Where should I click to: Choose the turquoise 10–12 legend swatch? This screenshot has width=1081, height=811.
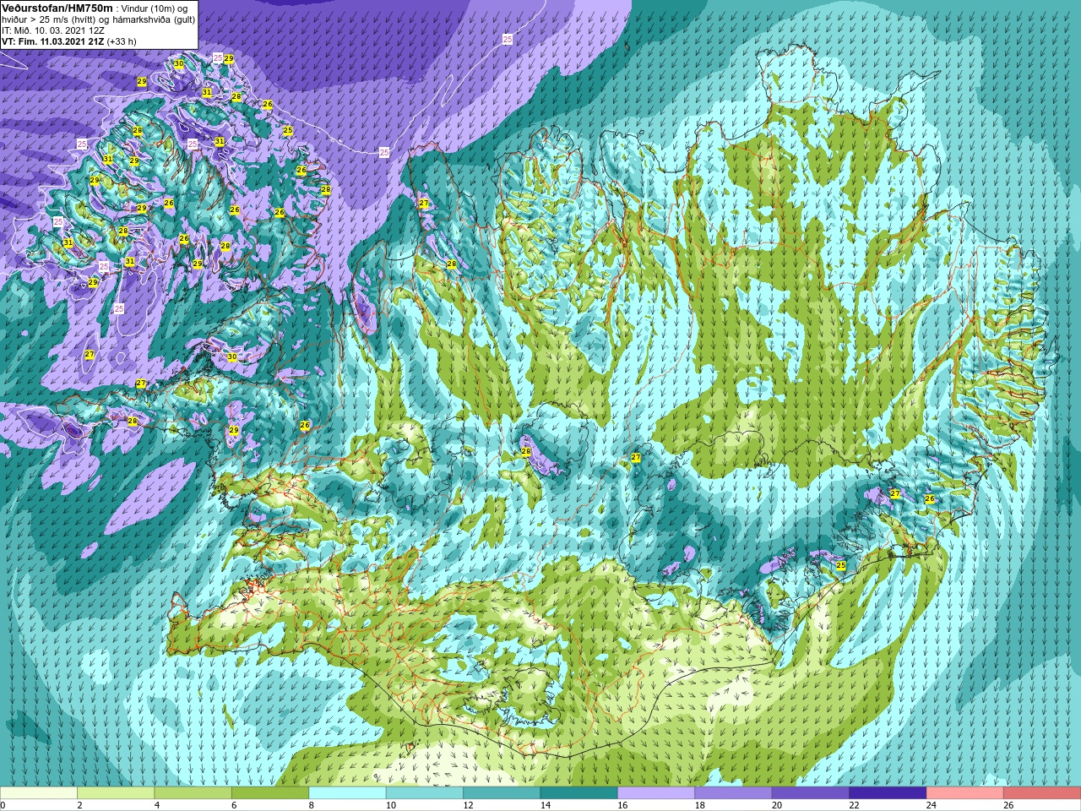point(425,793)
